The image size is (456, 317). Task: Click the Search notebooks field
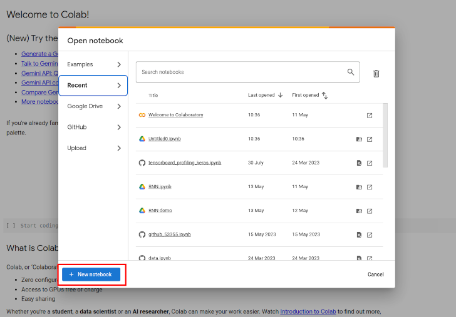(x=248, y=72)
